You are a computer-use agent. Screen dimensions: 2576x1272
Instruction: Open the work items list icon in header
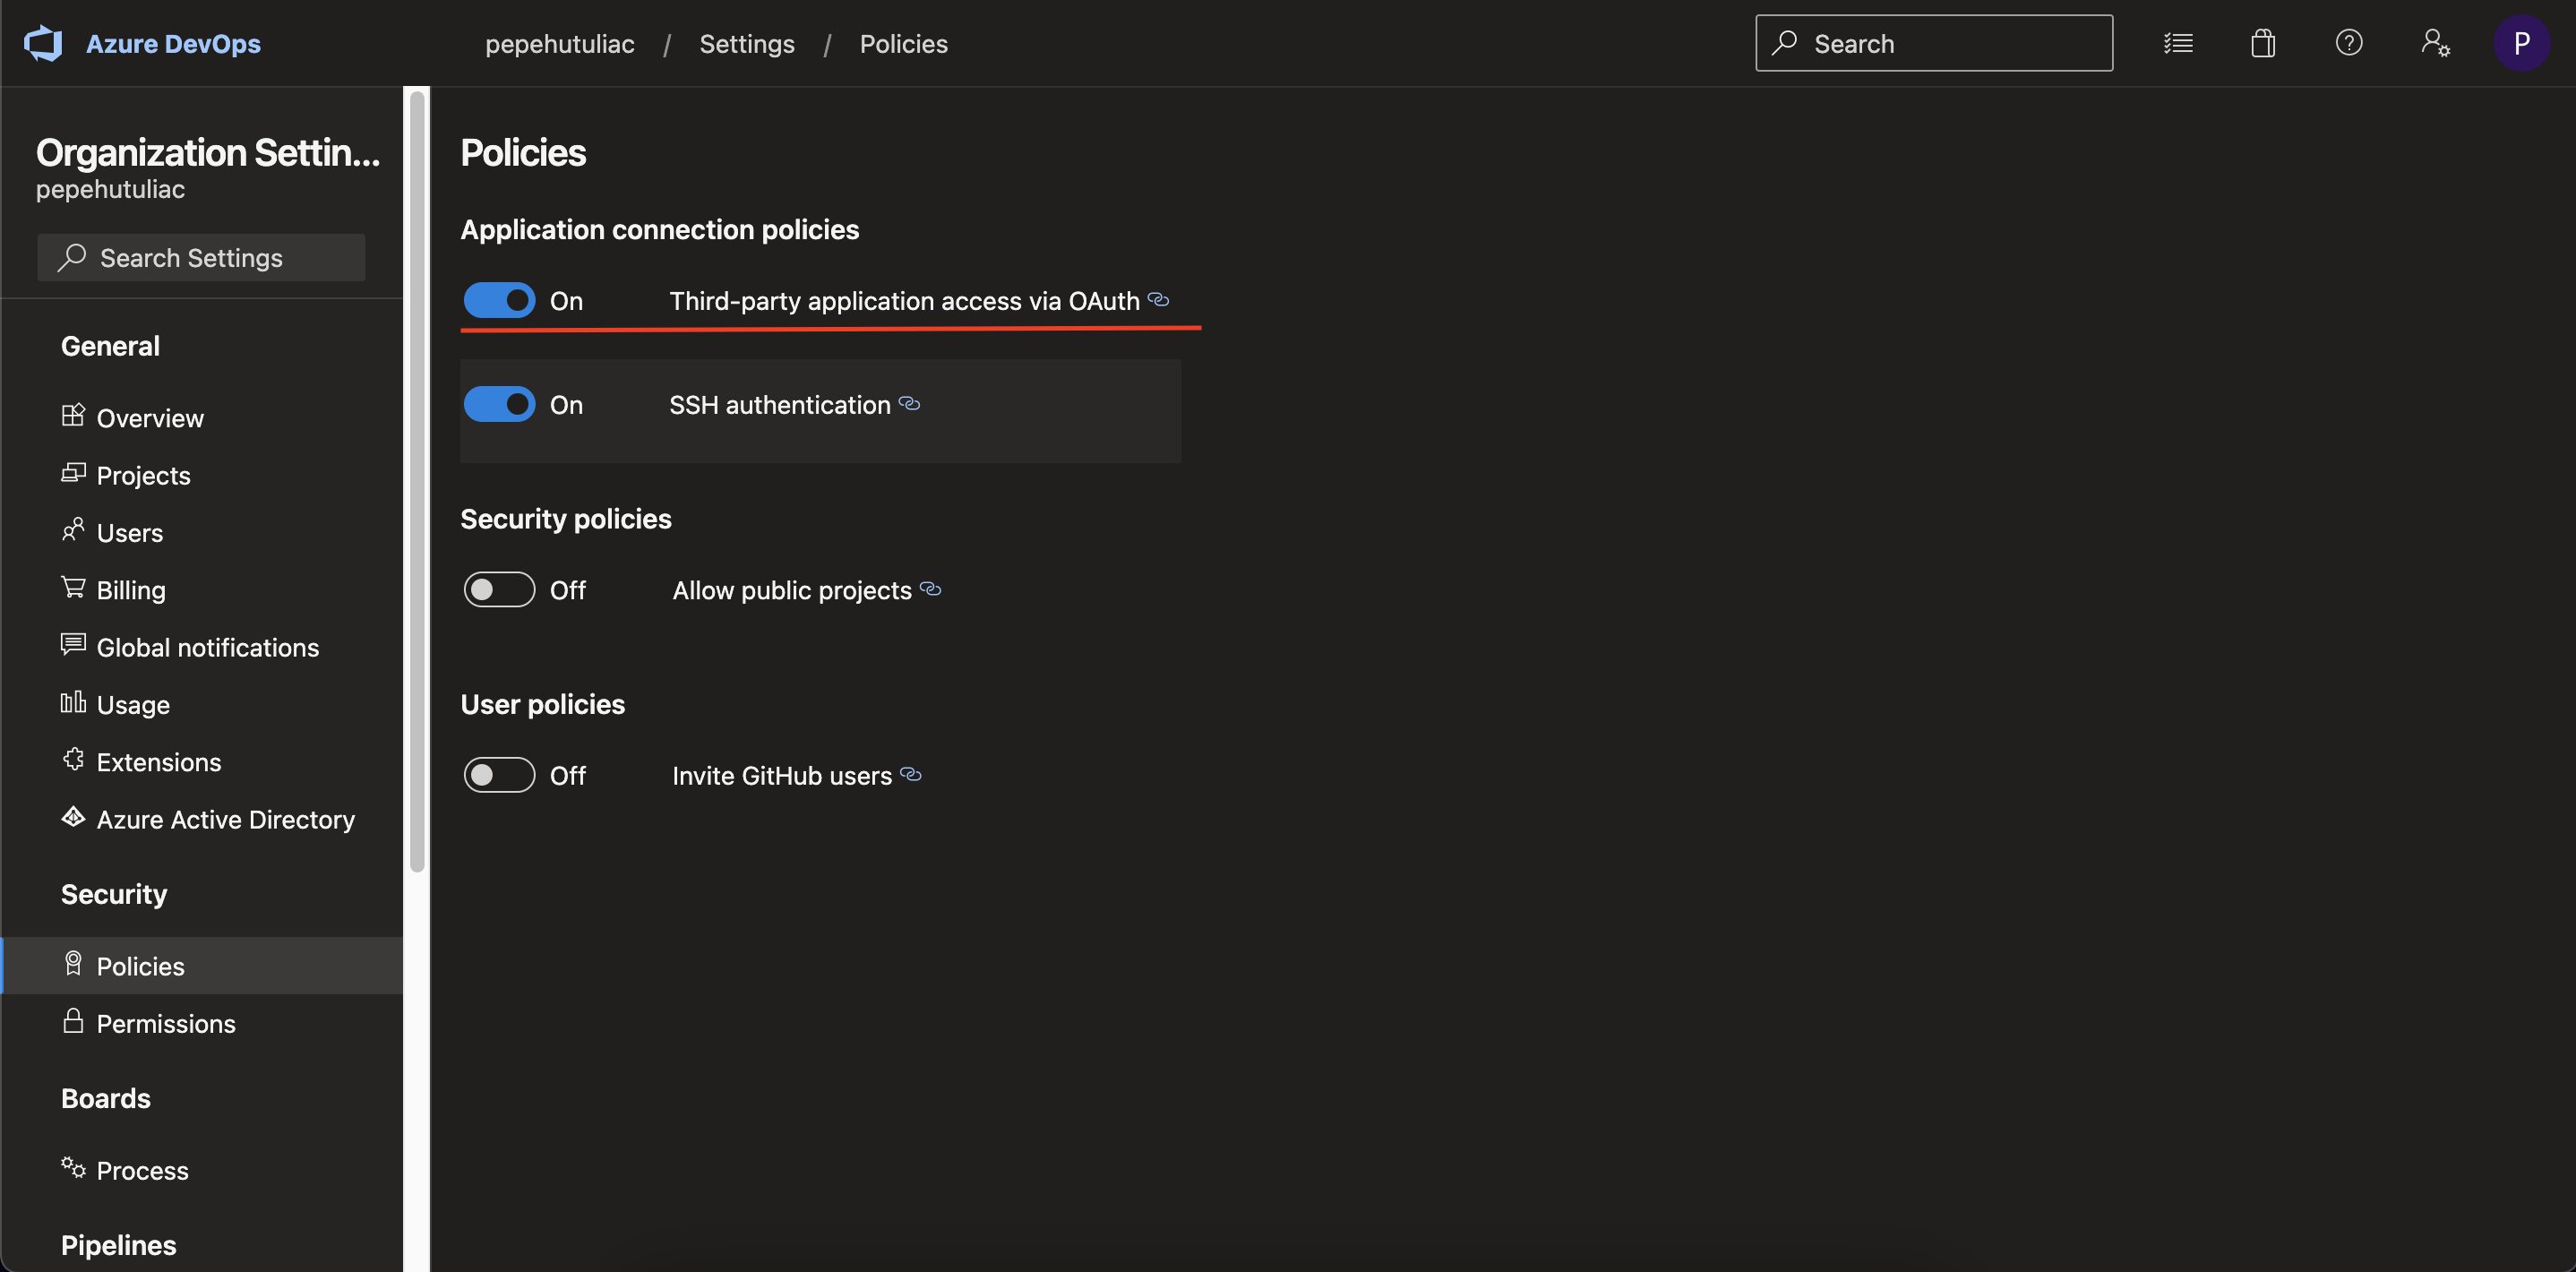tap(2178, 43)
